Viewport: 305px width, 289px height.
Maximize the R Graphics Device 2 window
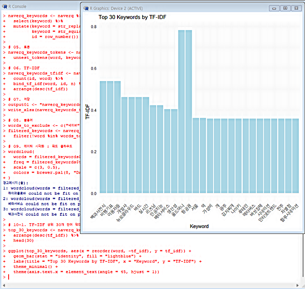[x=285, y=8]
